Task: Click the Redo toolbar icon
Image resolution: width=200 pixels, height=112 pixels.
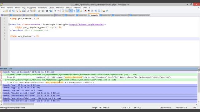Action: 42,11
